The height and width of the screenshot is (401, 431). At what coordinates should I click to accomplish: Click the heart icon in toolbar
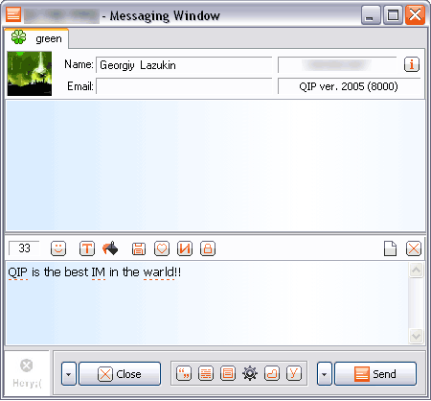coord(162,248)
